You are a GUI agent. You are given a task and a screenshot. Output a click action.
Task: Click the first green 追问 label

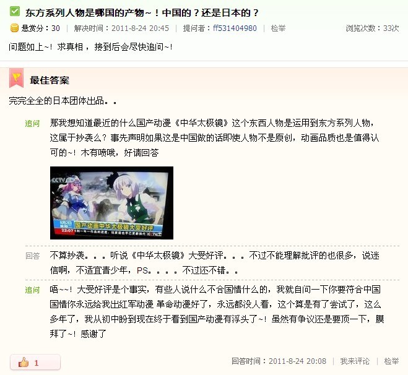click(32, 123)
